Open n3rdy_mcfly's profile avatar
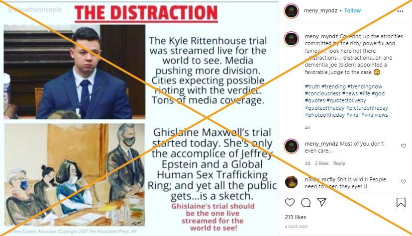The height and width of the screenshot is (236, 412). [x=292, y=182]
